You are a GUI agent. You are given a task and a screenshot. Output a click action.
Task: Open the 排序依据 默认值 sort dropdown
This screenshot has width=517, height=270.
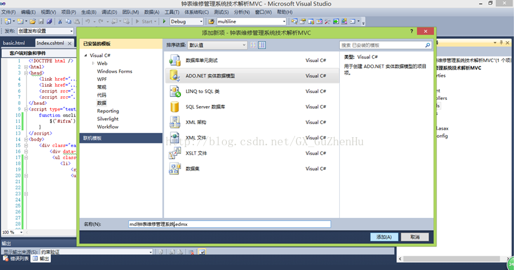217,45
